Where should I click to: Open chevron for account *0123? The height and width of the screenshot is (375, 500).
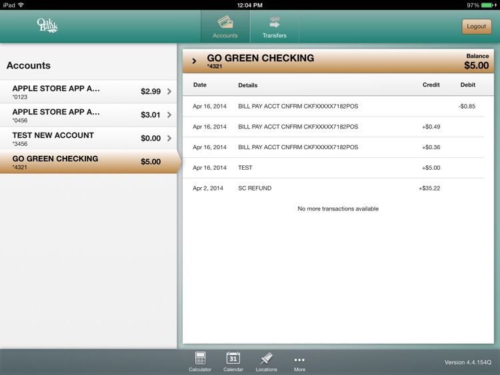click(169, 91)
